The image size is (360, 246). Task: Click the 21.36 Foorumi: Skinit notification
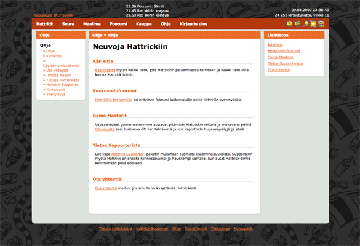145,6
